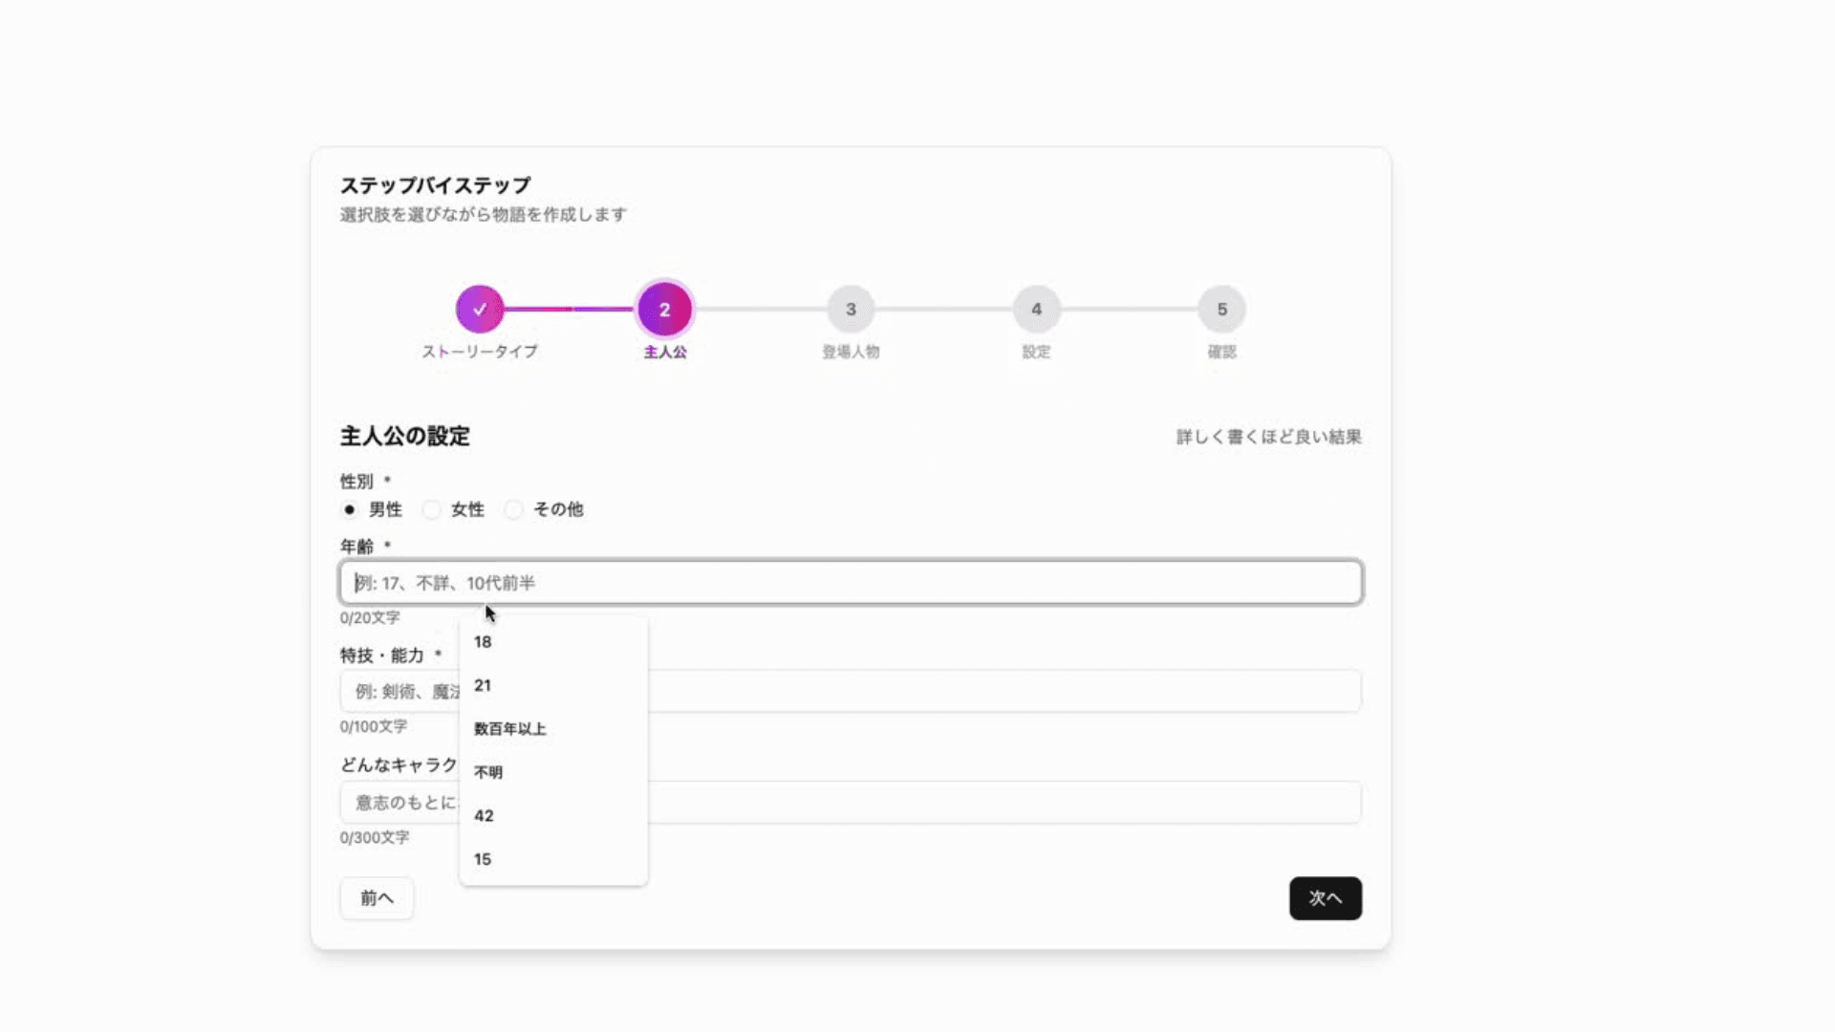Select その他 for gender
This screenshot has width=1835, height=1032.
pyautogui.click(x=515, y=509)
